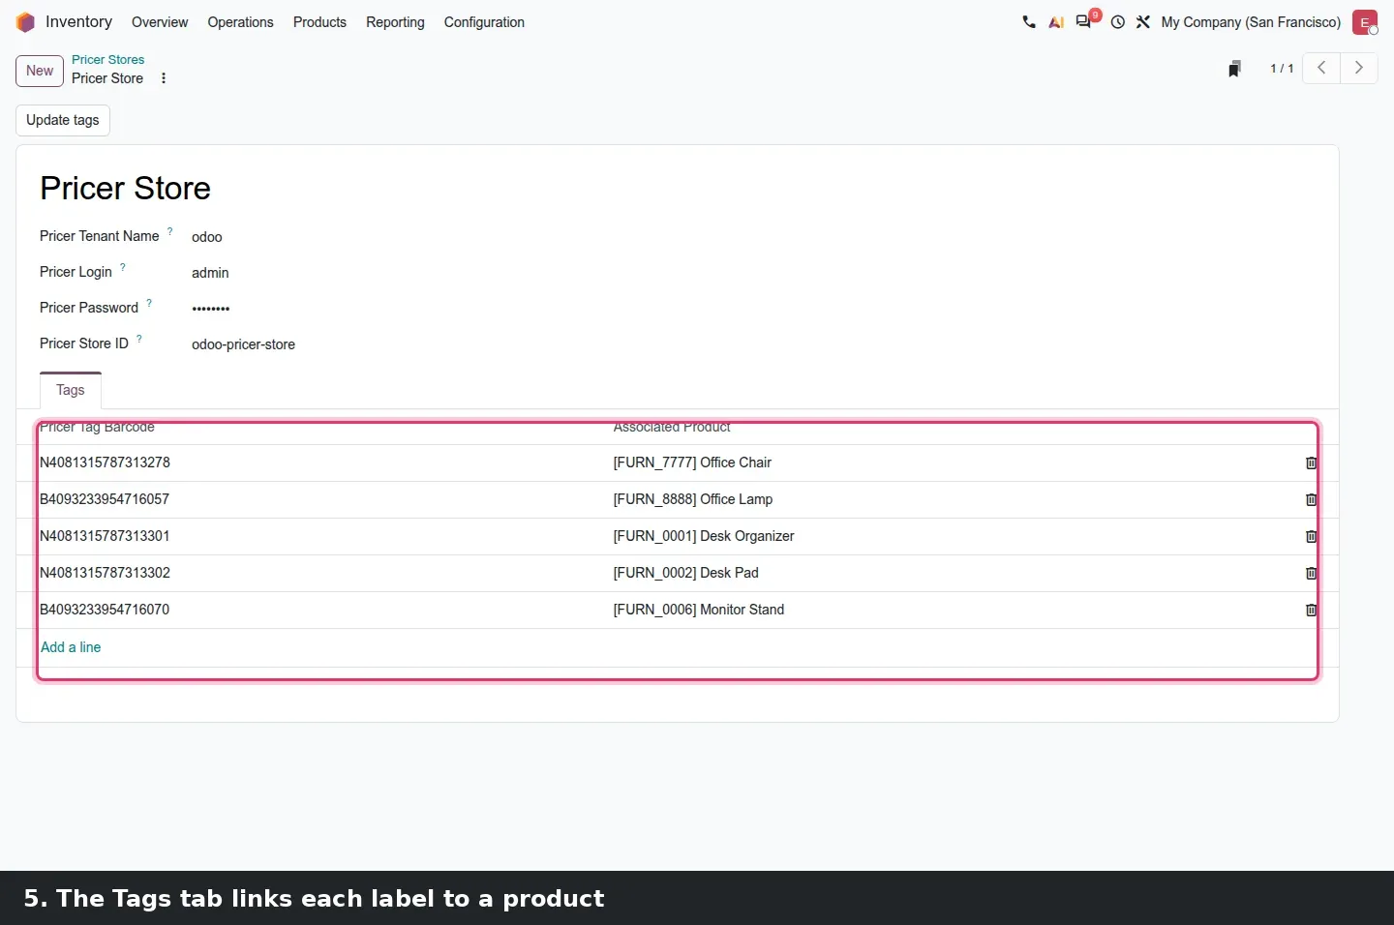Open the Overview menu
This screenshot has height=925, width=1394.
[160, 22]
